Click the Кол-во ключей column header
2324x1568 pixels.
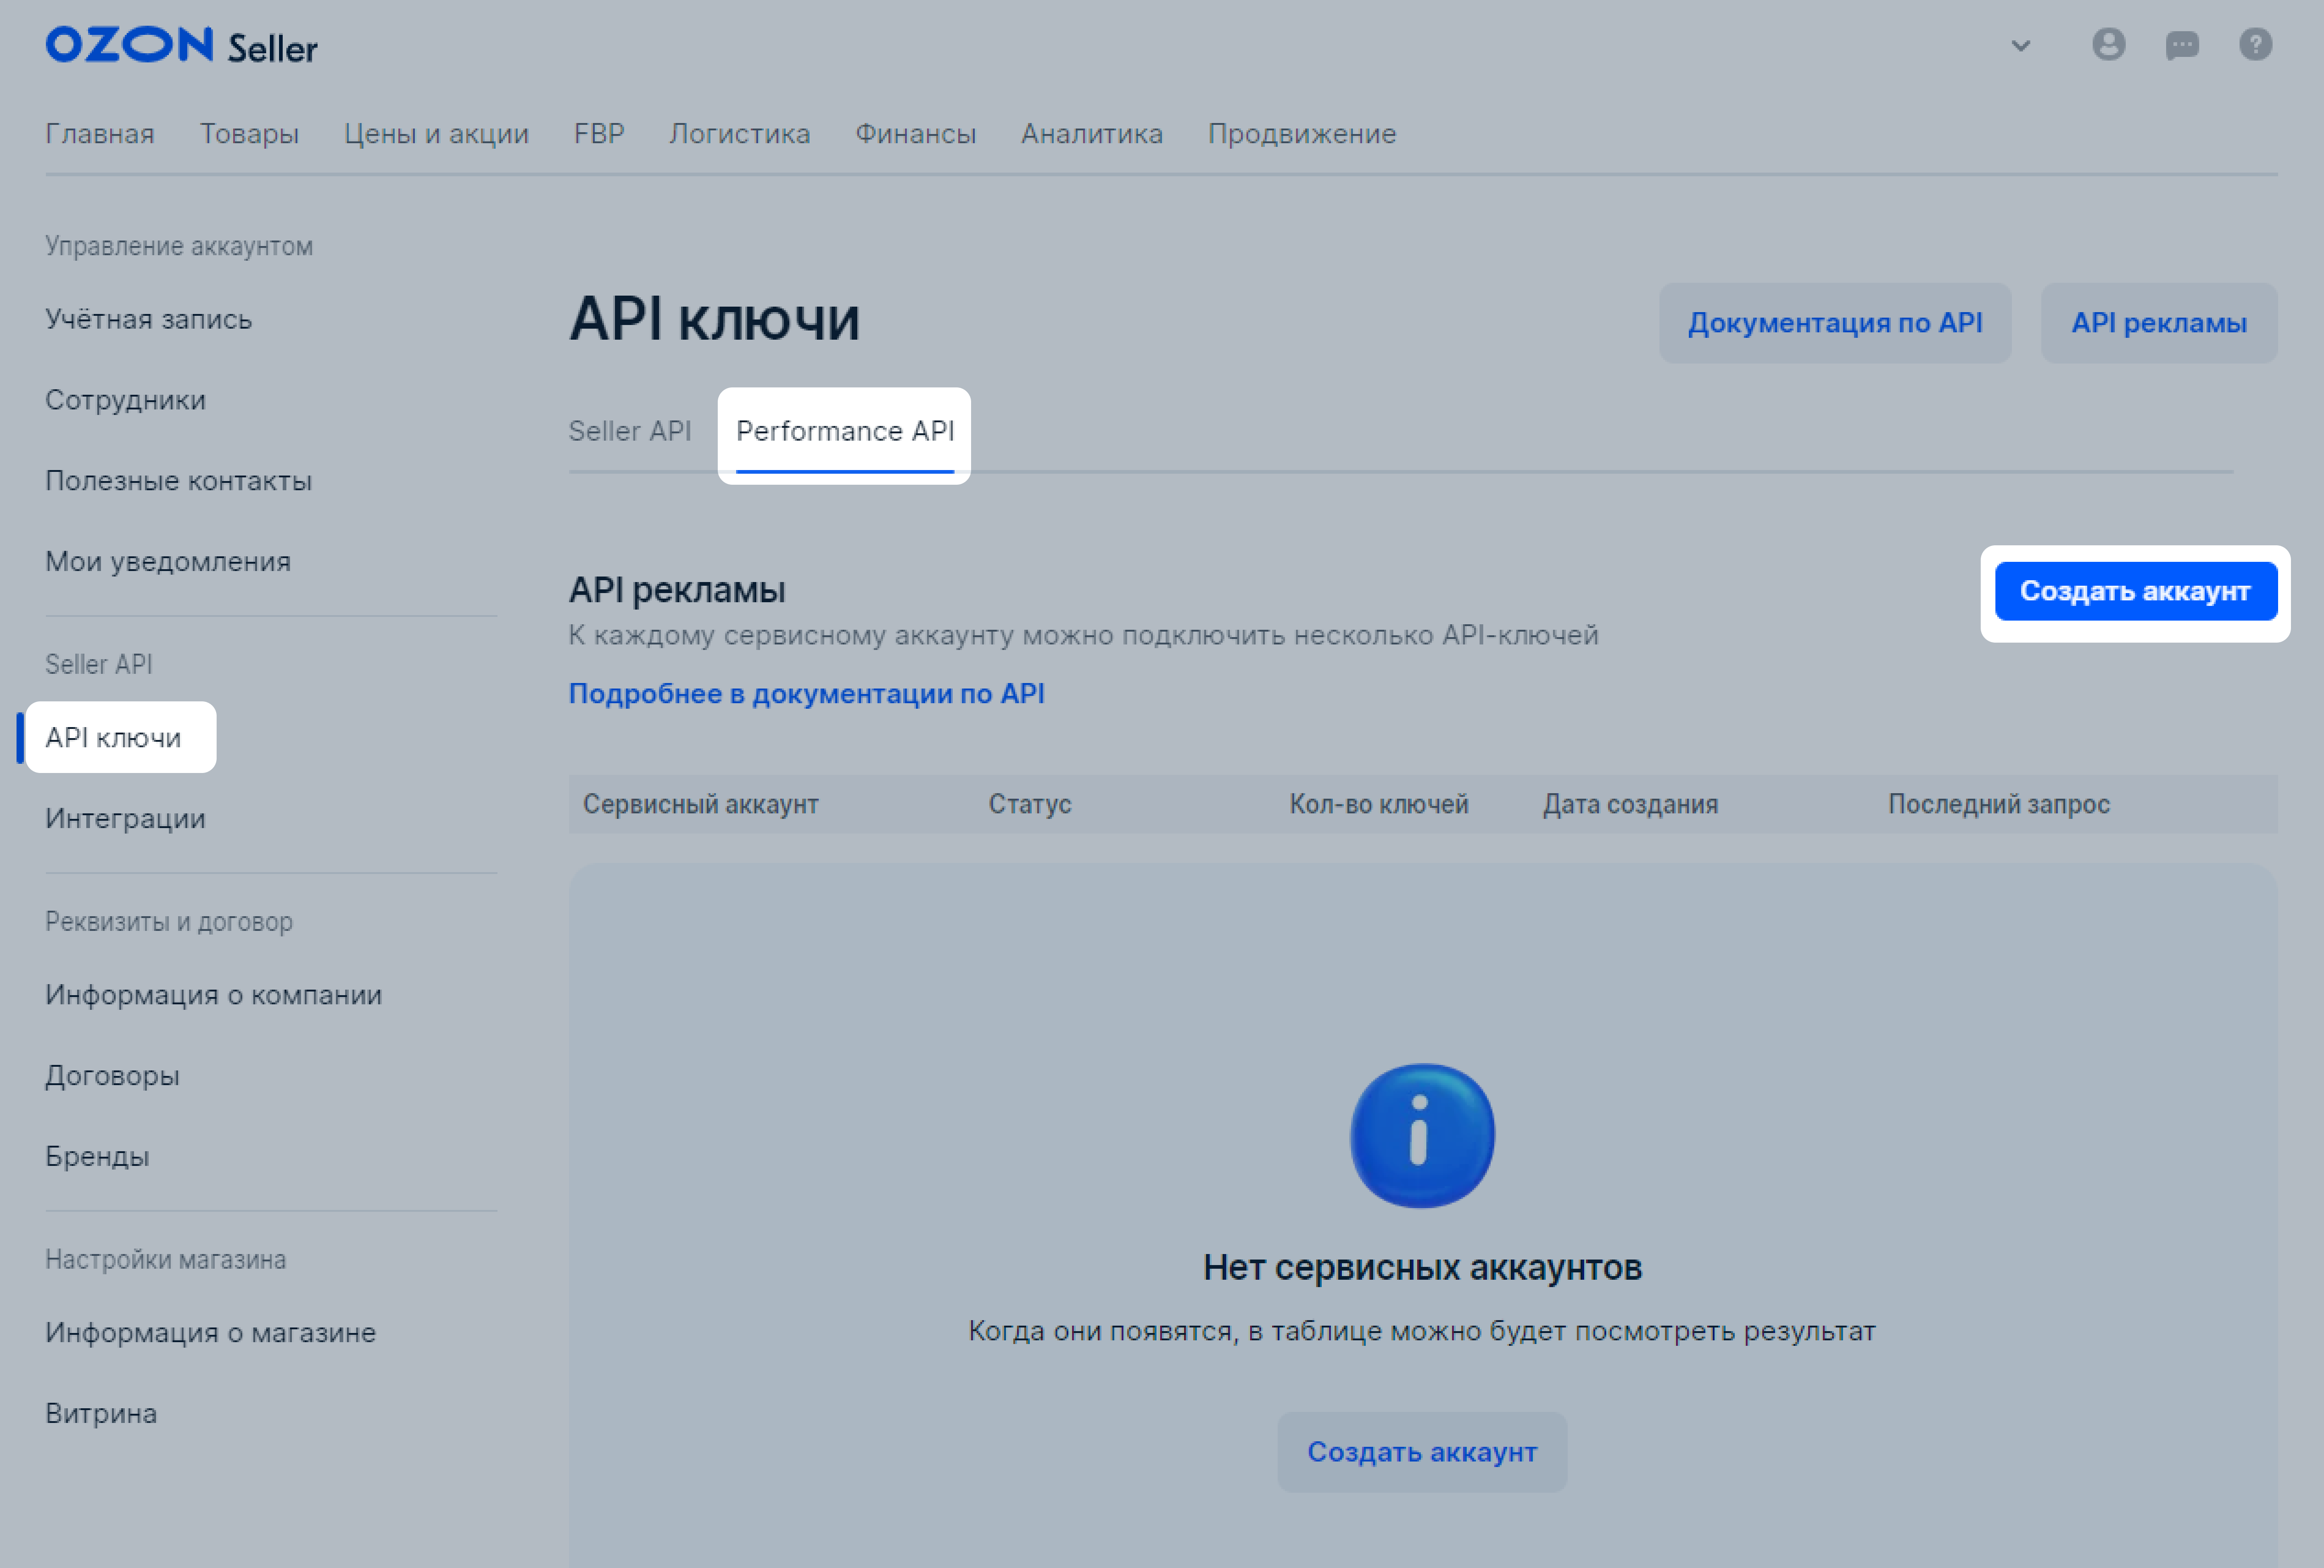(1379, 804)
